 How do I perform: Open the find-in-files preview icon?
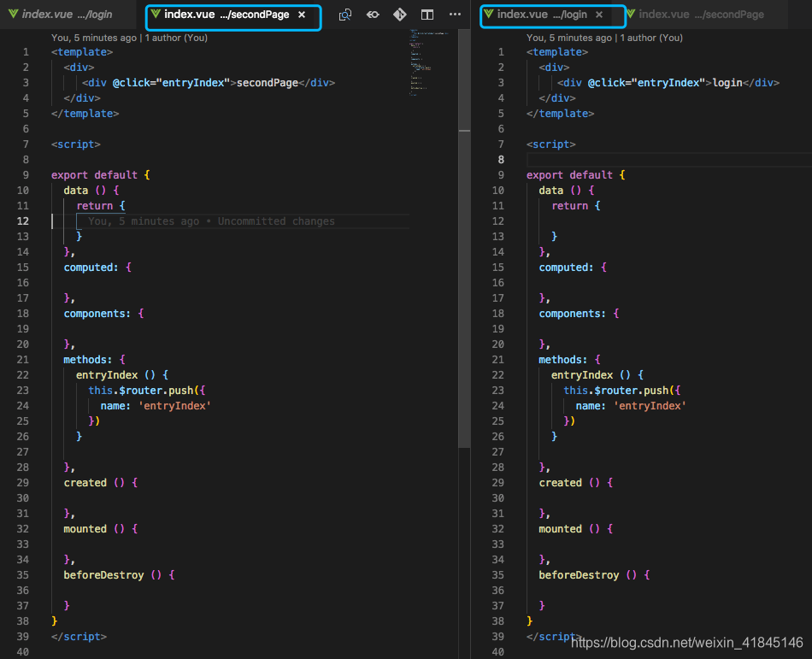(x=345, y=15)
